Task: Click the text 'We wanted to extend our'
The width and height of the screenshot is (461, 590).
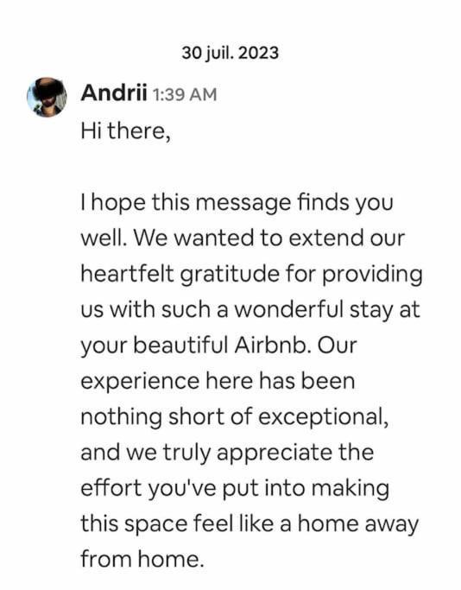Action: [x=268, y=238]
